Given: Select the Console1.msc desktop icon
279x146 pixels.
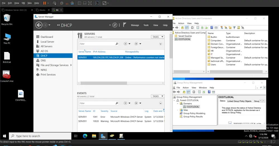Looking at the screenshot, I should [7, 76].
